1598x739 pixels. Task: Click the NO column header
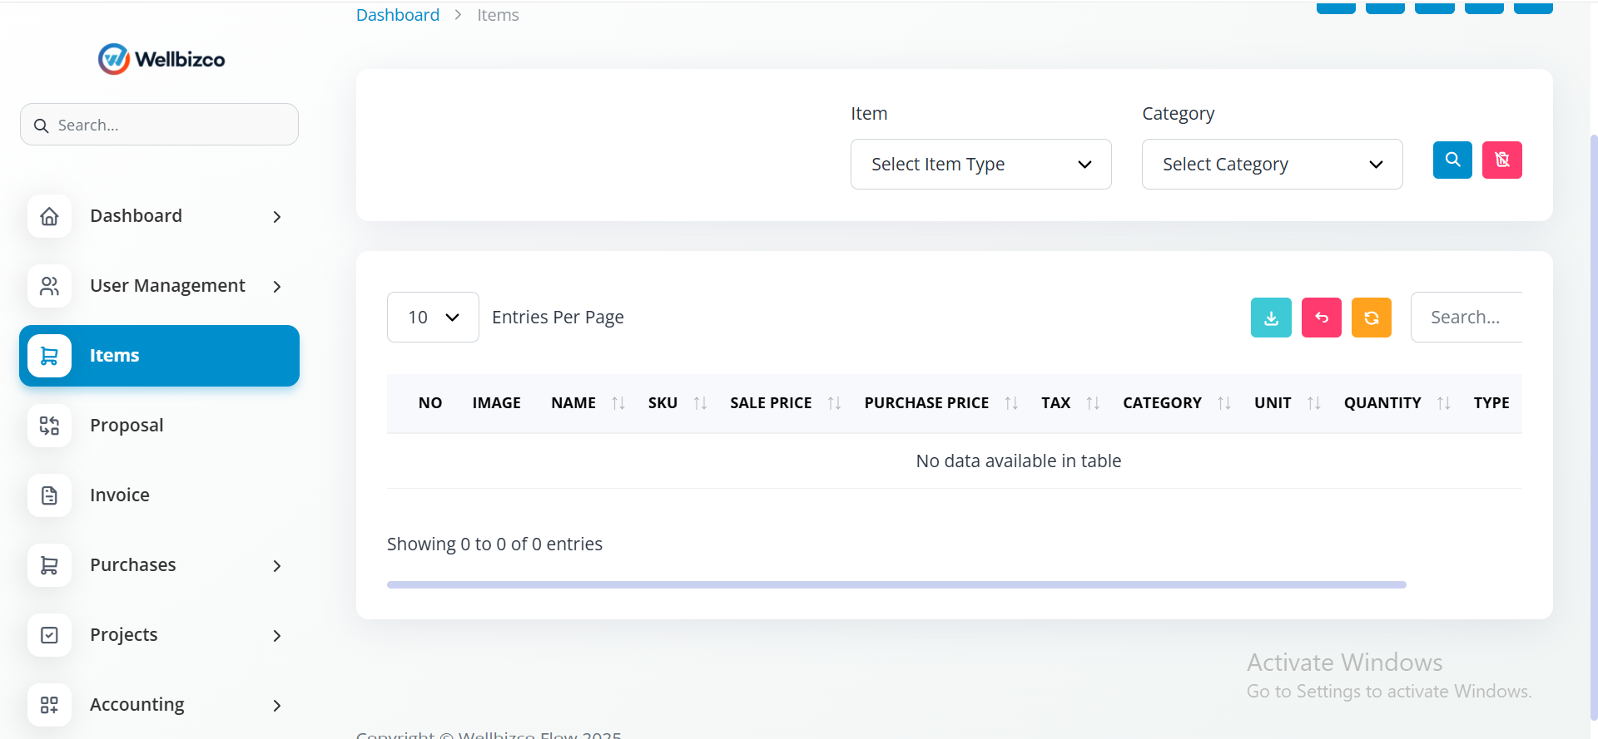click(x=430, y=403)
